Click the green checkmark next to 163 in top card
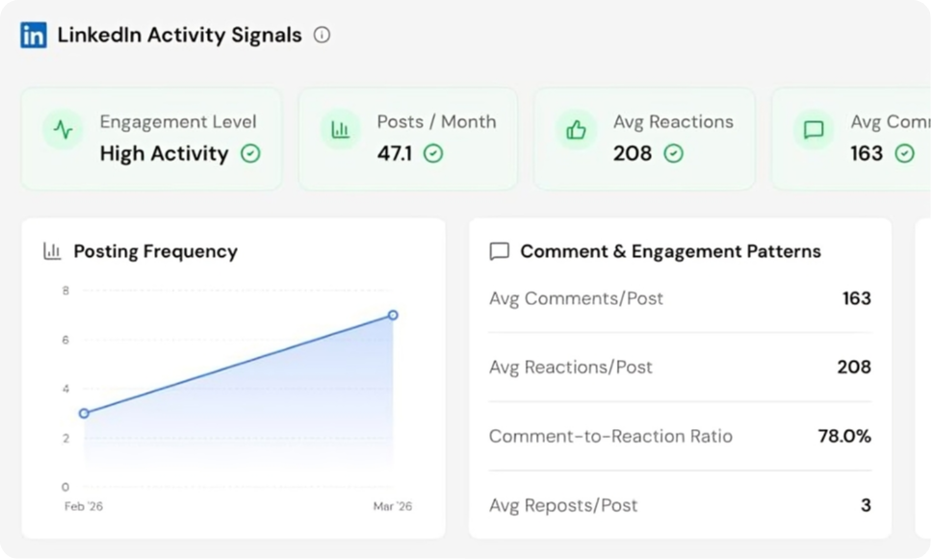The width and height of the screenshot is (931, 559). pos(904,154)
